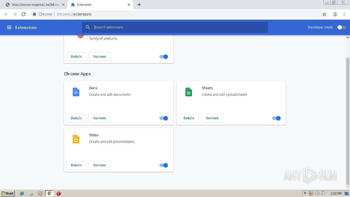Click the Sheets app icon
The width and height of the screenshot is (350, 197).
(189, 92)
